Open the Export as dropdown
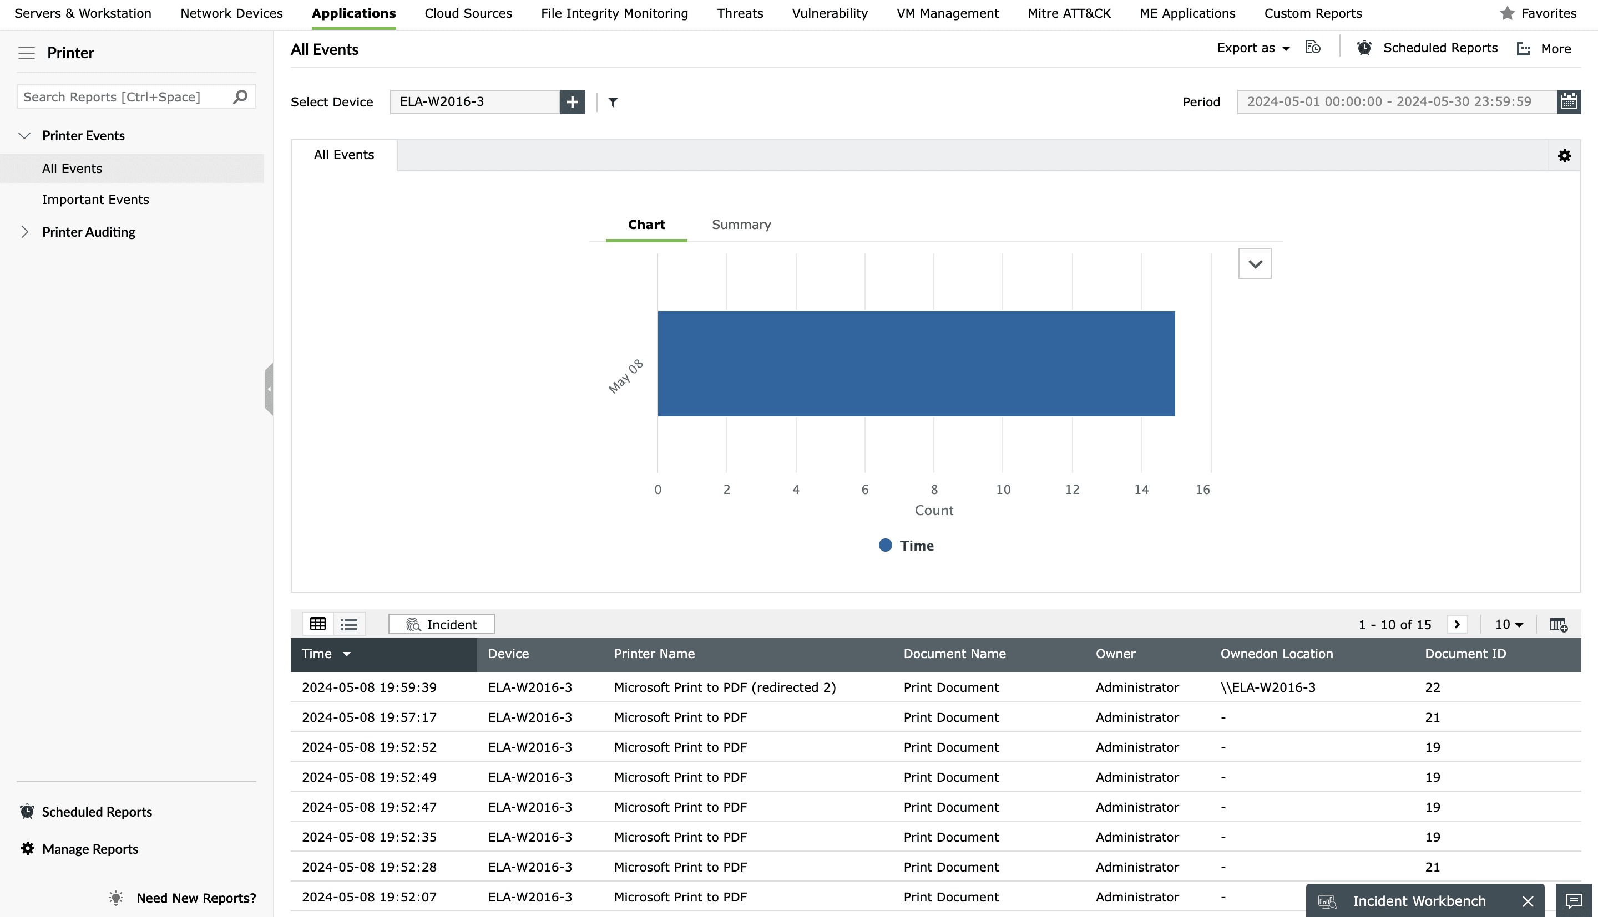The width and height of the screenshot is (1598, 917). [x=1253, y=48]
